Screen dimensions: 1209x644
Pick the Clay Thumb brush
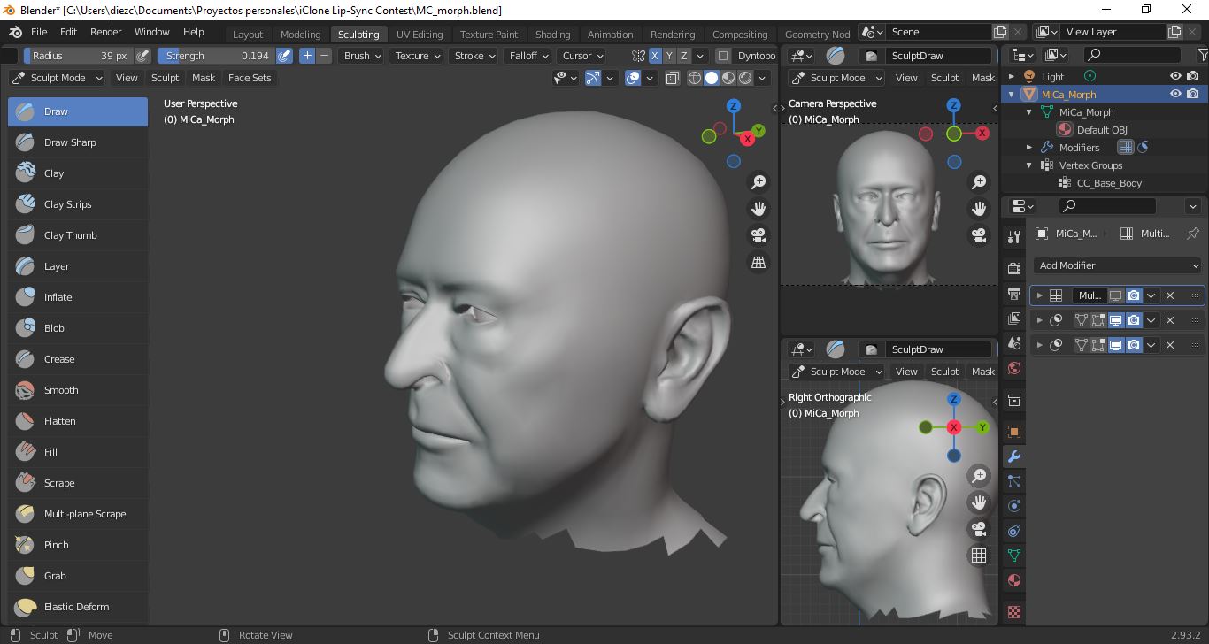(78, 235)
